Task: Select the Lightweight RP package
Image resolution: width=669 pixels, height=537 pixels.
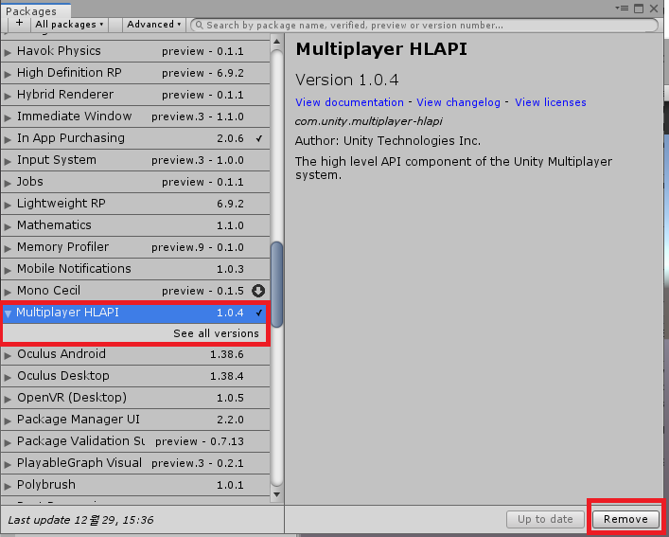Action: [x=135, y=204]
